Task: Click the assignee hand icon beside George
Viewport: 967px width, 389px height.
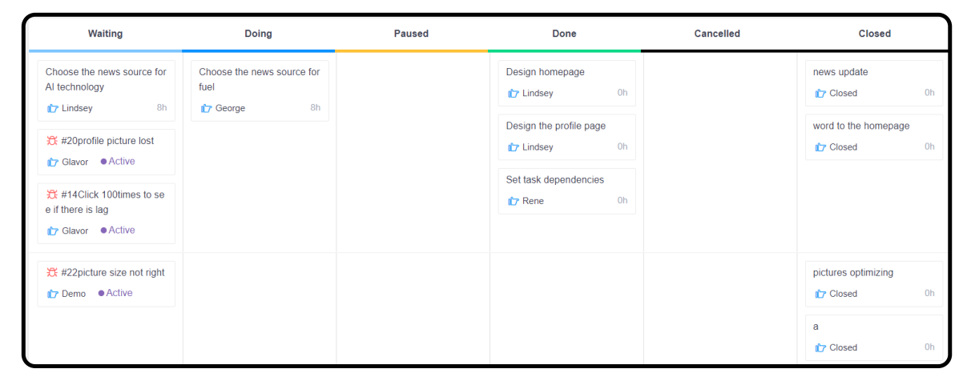Action: click(206, 108)
